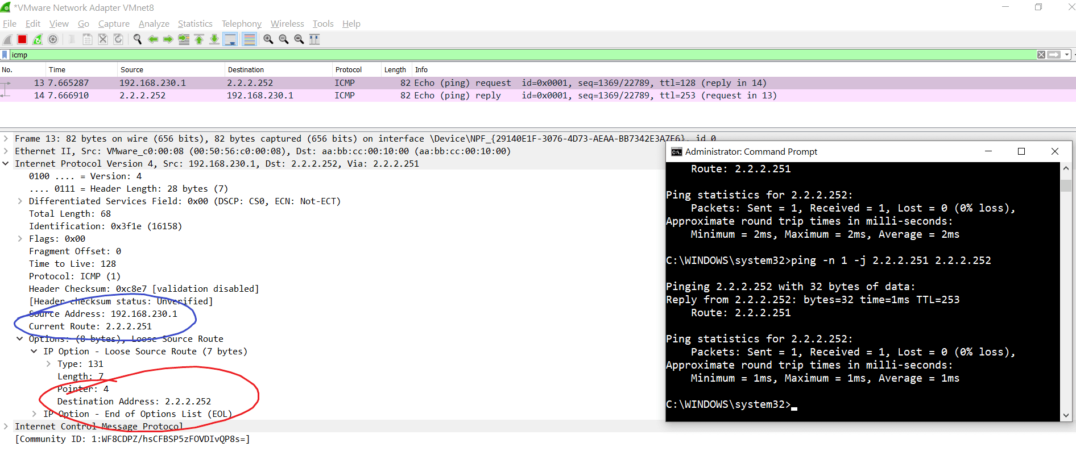Sort by the Time column header
Viewport: 1076px width, 463px height.
[82, 70]
